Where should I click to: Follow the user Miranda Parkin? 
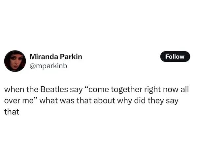pyautogui.click(x=175, y=56)
